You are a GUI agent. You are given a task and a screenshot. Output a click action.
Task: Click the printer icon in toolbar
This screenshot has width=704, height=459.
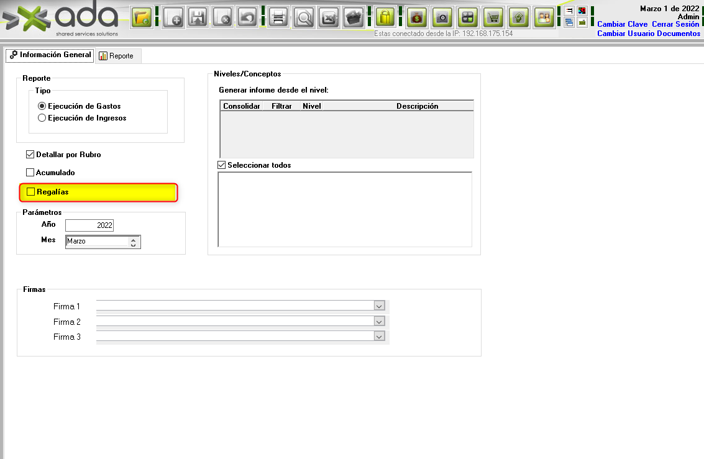278,17
